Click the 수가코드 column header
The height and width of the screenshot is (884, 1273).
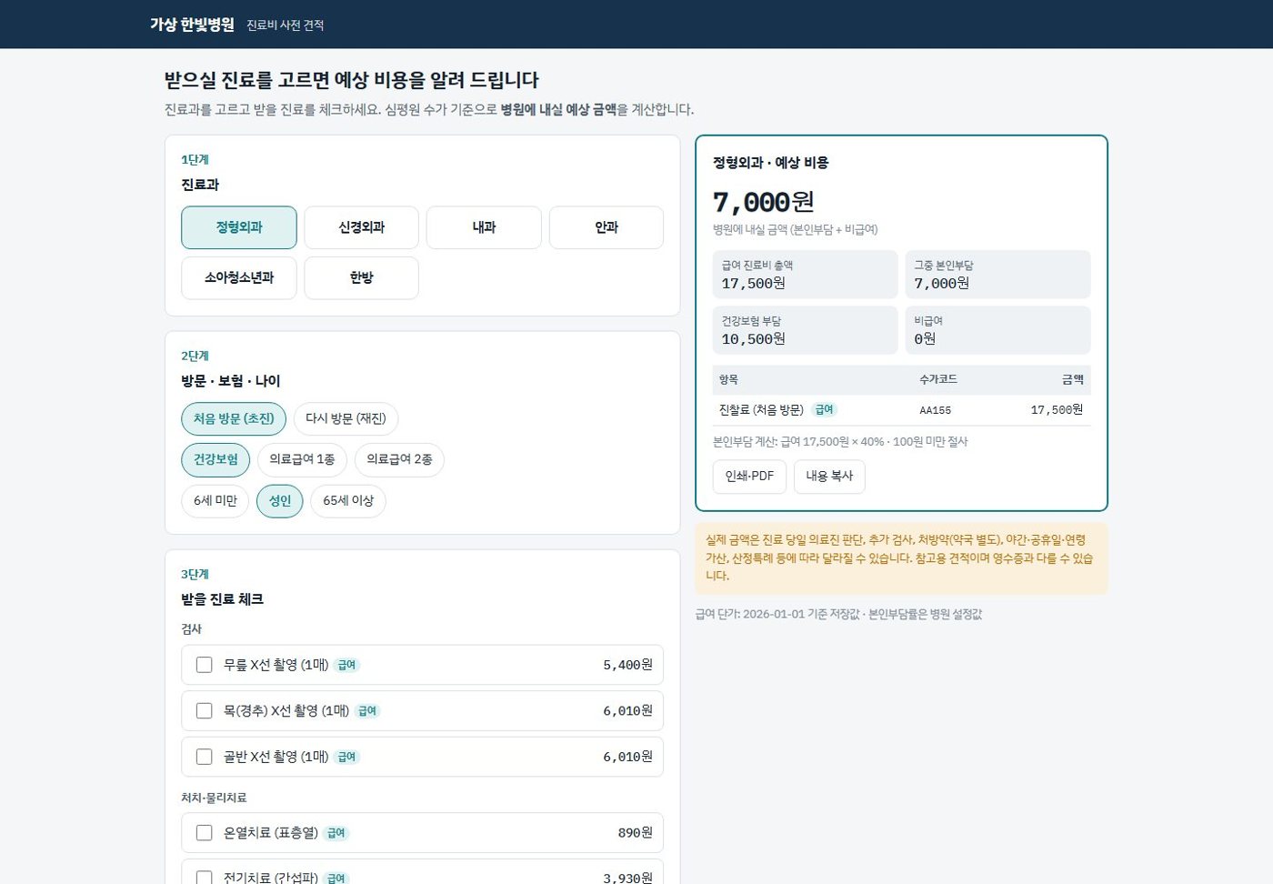(x=937, y=379)
